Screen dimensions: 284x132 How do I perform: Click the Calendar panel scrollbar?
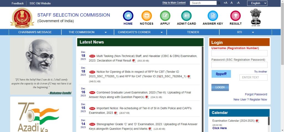coord(268,121)
